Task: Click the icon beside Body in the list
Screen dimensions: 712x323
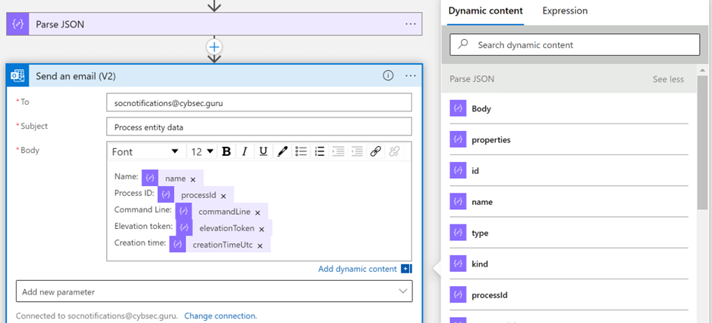Action: (x=458, y=109)
